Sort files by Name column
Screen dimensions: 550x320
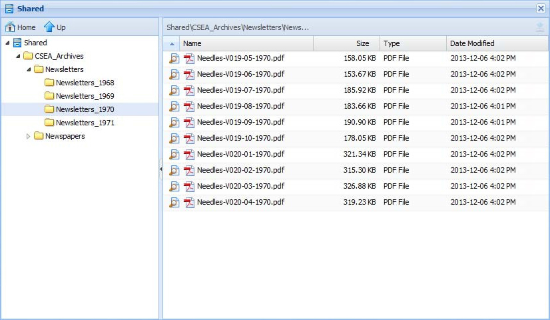(x=246, y=43)
